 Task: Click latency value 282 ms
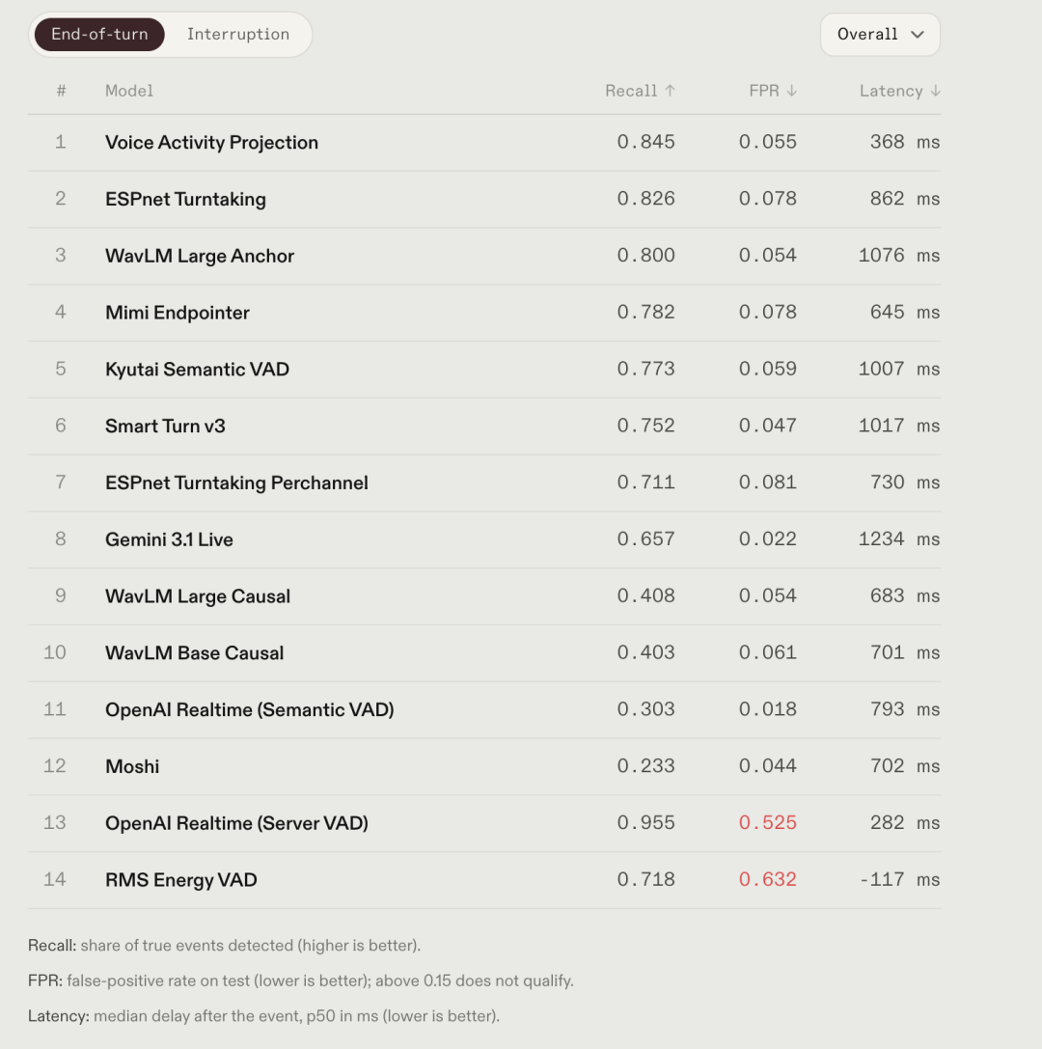point(905,823)
